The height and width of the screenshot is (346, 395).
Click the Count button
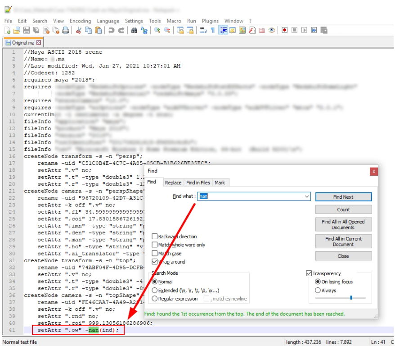click(x=343, y=209)
